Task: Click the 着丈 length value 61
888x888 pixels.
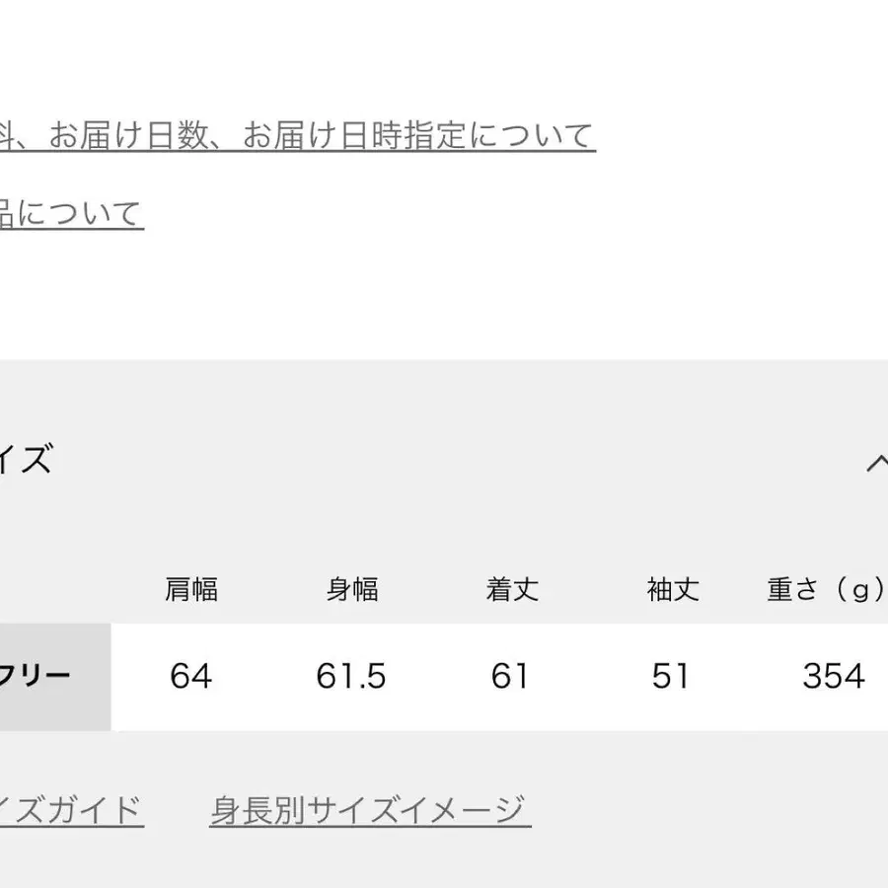Action: tap(511, 677)
